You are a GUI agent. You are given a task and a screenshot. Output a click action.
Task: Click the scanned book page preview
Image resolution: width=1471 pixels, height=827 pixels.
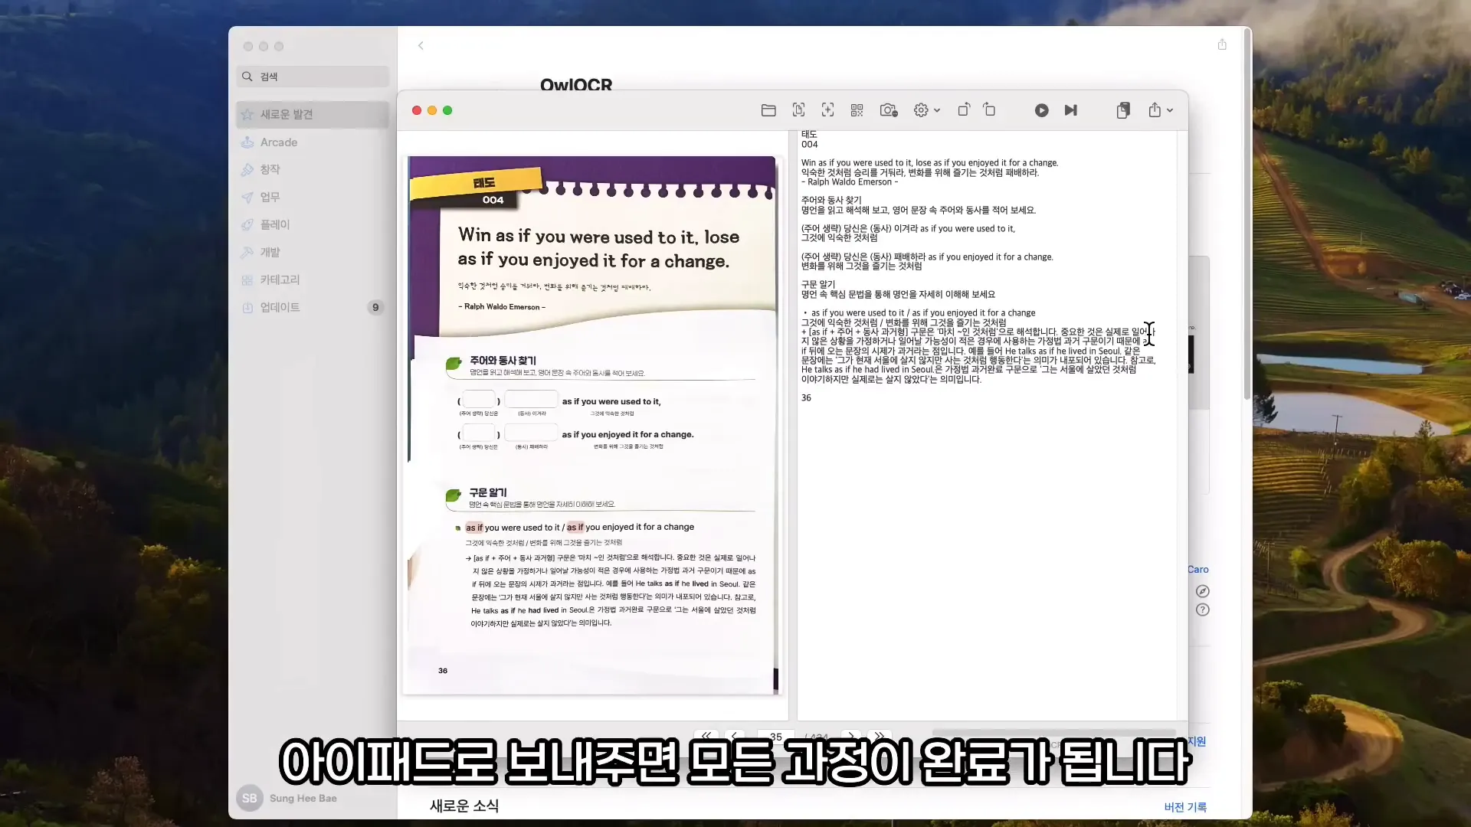(x=591, y=425)
